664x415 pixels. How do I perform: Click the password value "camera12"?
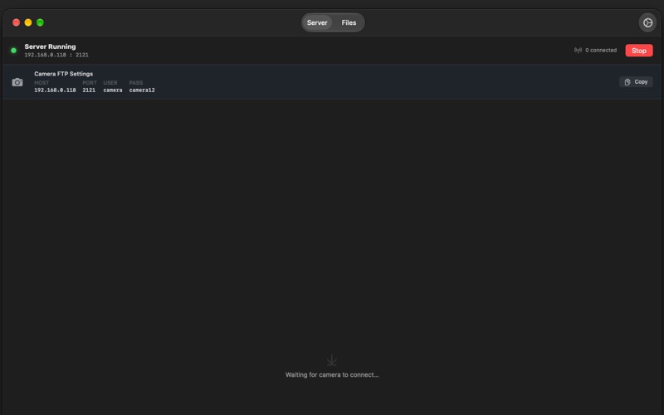coord(142,90)
